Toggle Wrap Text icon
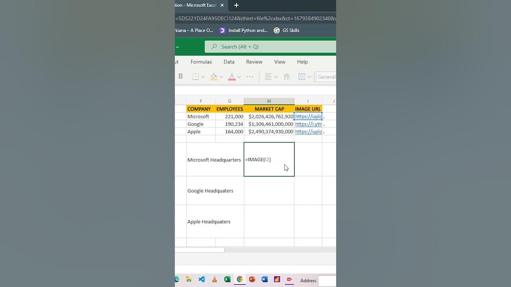This screenshot has width=511, height=287. 287,77
